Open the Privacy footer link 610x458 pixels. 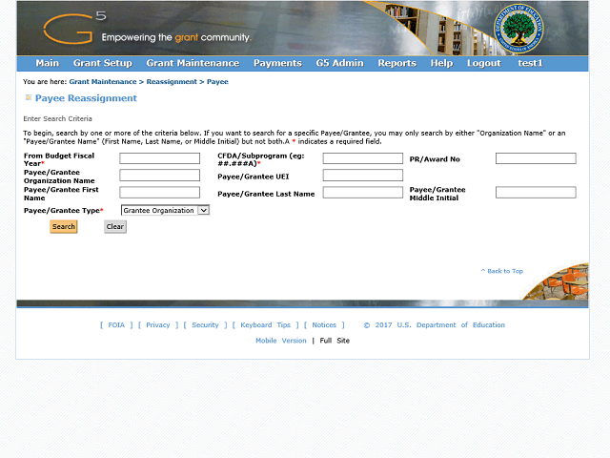[158, 324]
